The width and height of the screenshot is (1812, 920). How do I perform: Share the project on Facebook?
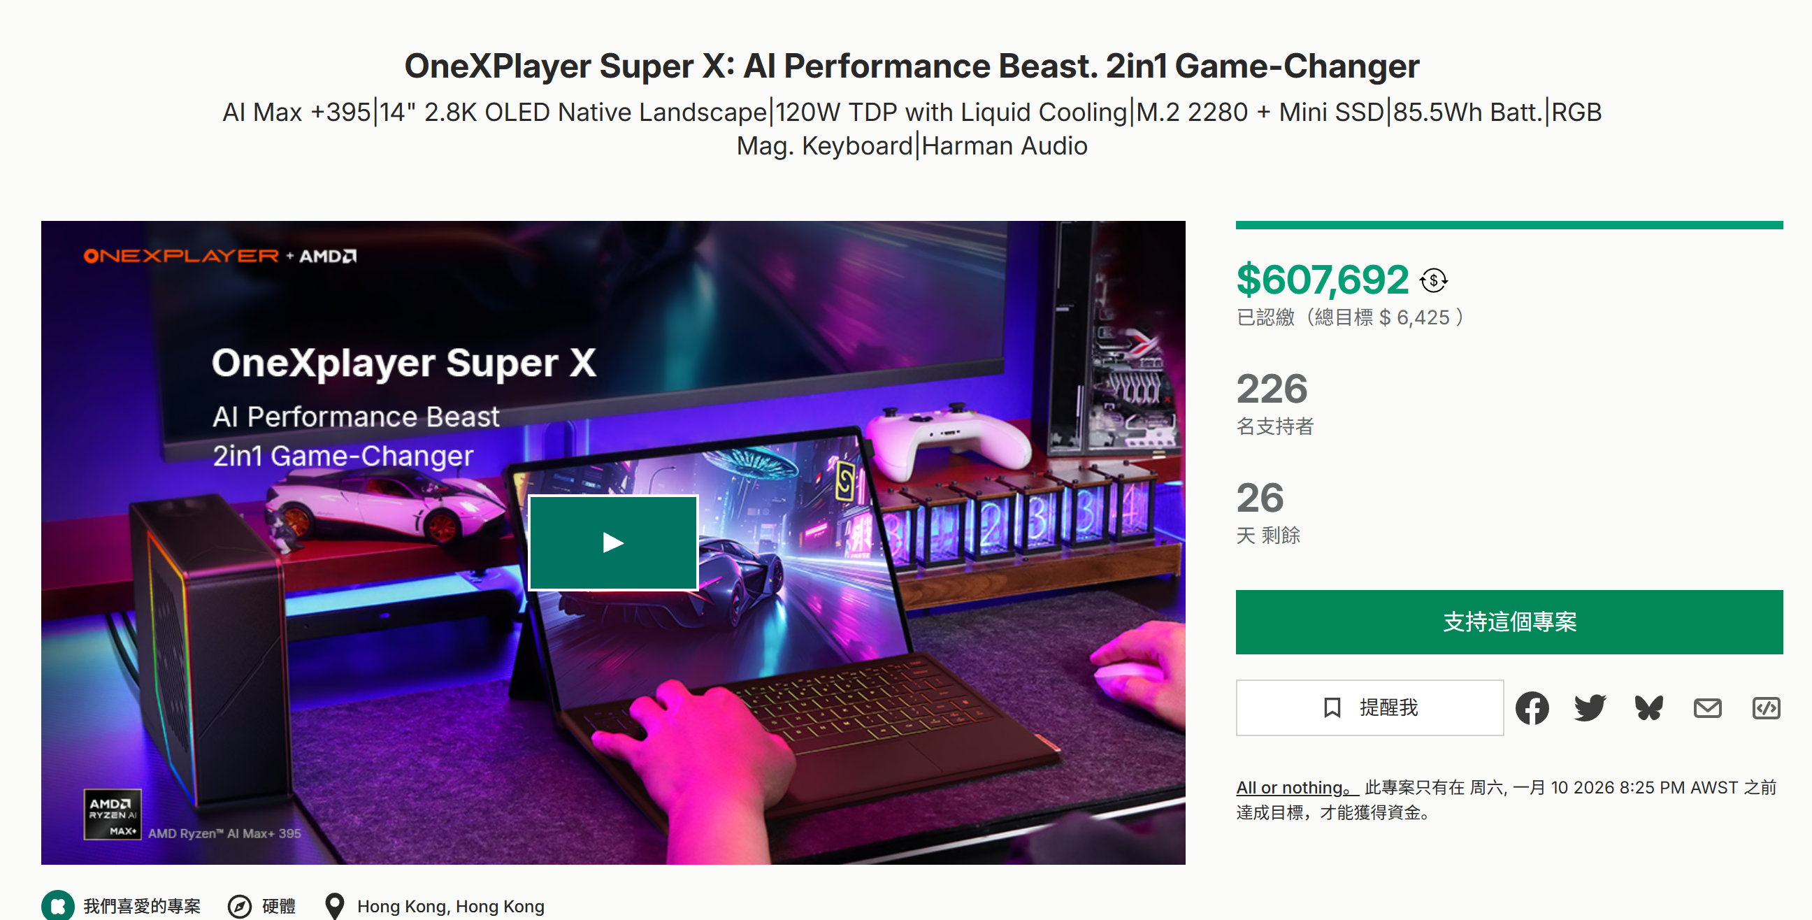[1534, 708]
